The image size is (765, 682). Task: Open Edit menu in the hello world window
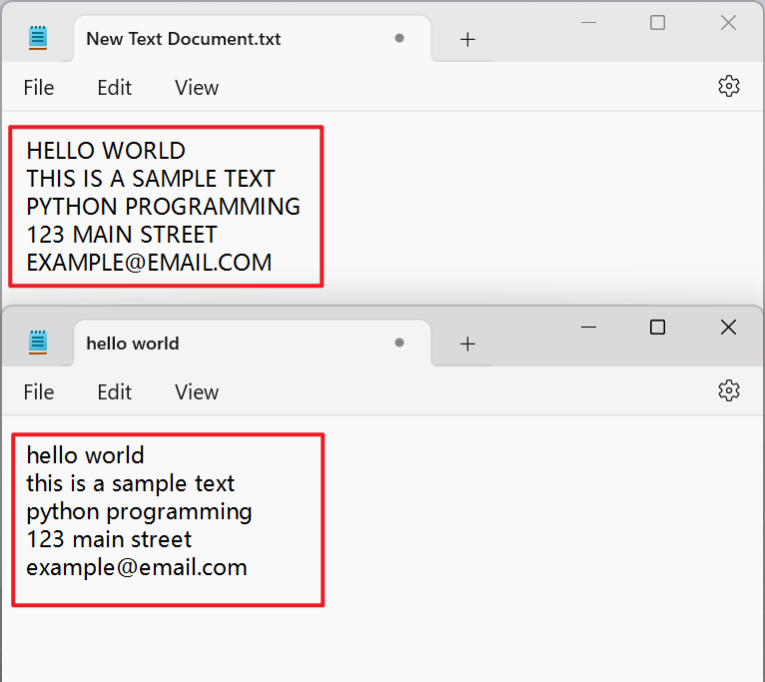pyautogui.click(x=114, y=392)
